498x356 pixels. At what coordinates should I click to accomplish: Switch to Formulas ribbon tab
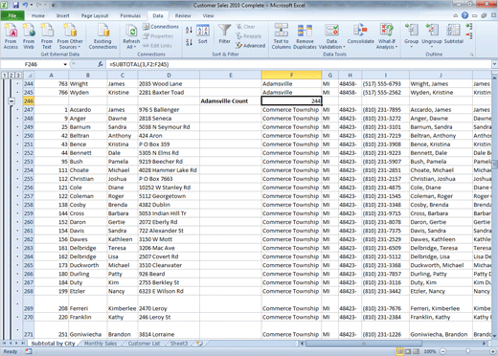130,15
